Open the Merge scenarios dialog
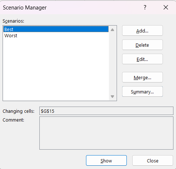 142,77
